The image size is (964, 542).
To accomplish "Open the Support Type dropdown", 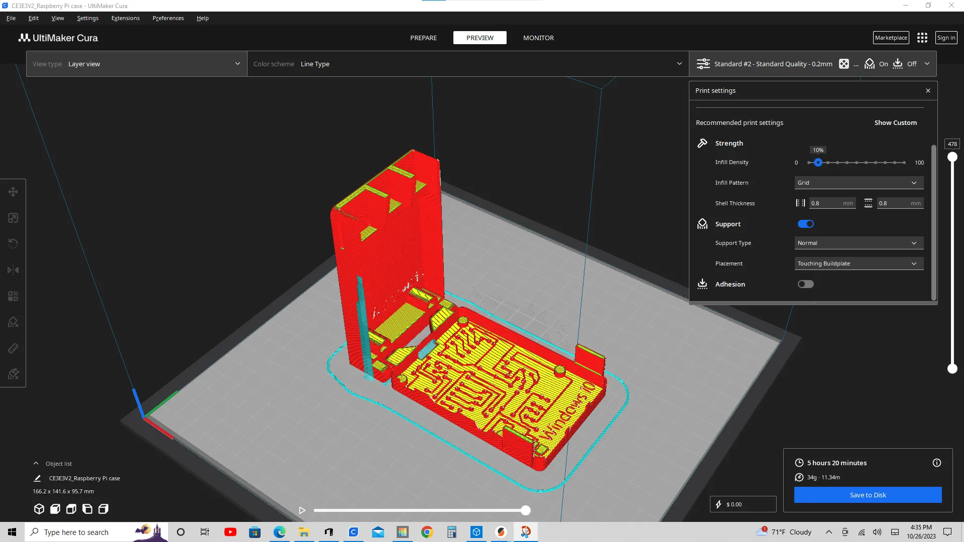I will 859,243.
